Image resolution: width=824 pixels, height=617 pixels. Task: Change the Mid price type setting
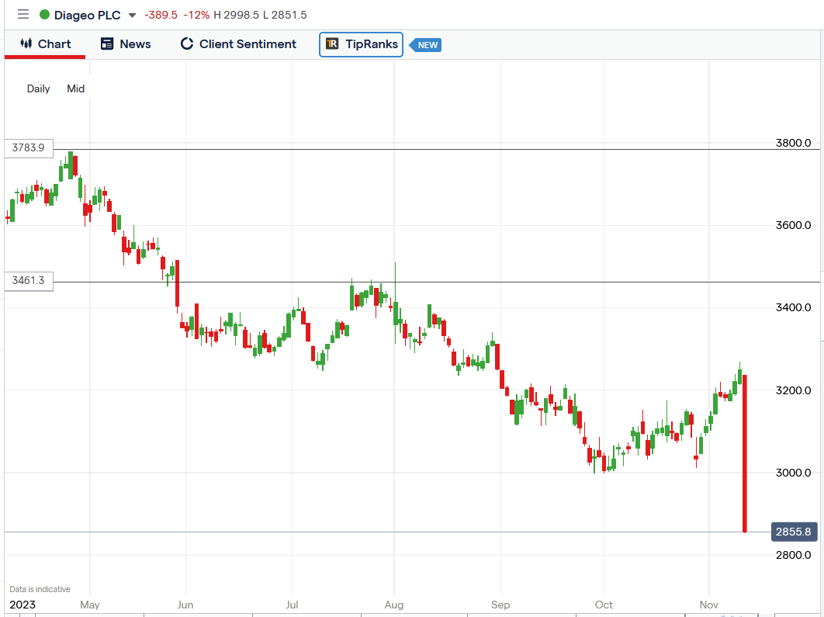pyautogui.click(x=76, y=88)
